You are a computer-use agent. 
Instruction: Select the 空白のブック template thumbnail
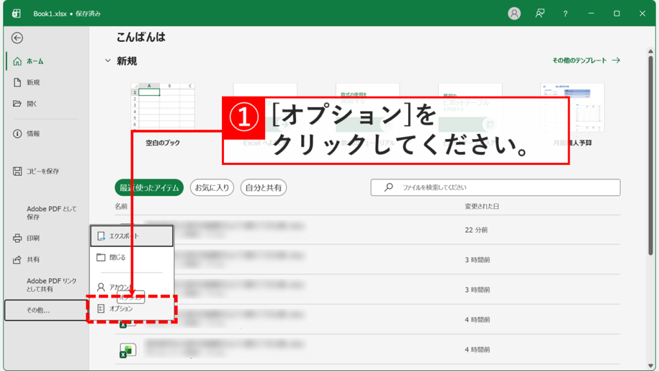tap(163, 106)
